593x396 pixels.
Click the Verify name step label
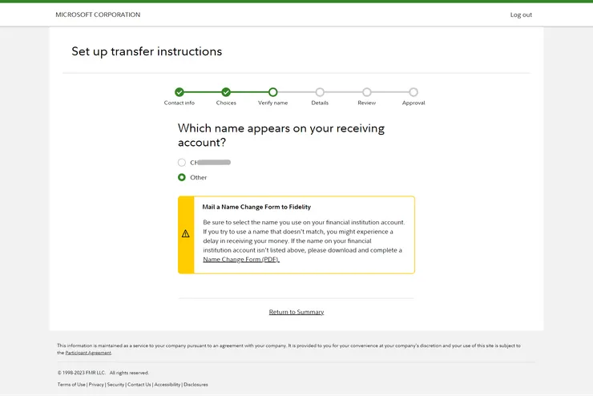point(273,103)
